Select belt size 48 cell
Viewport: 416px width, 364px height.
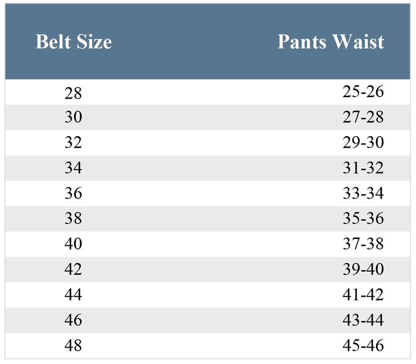click(73, 345)
